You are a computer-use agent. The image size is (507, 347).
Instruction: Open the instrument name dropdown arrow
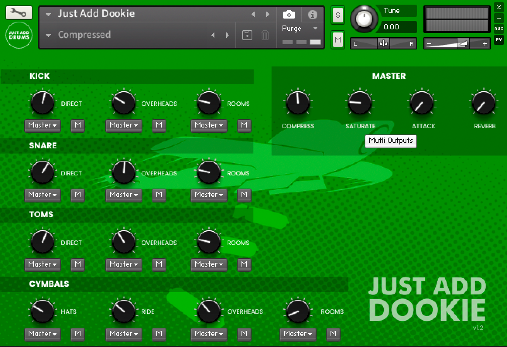click(x=48, y=15)
